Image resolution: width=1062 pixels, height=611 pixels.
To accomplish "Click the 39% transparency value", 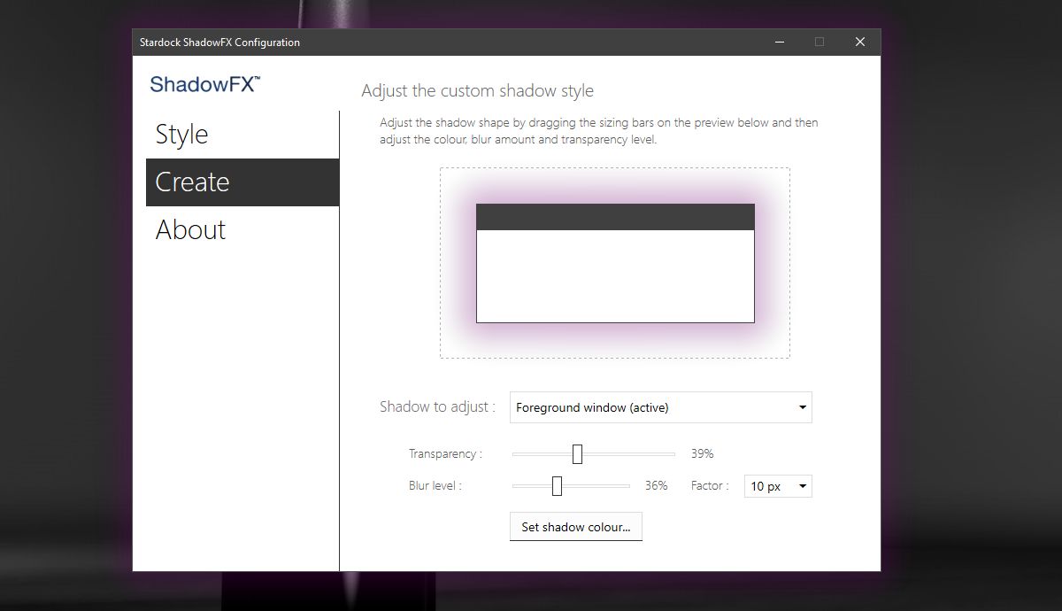I will point(702,454).
